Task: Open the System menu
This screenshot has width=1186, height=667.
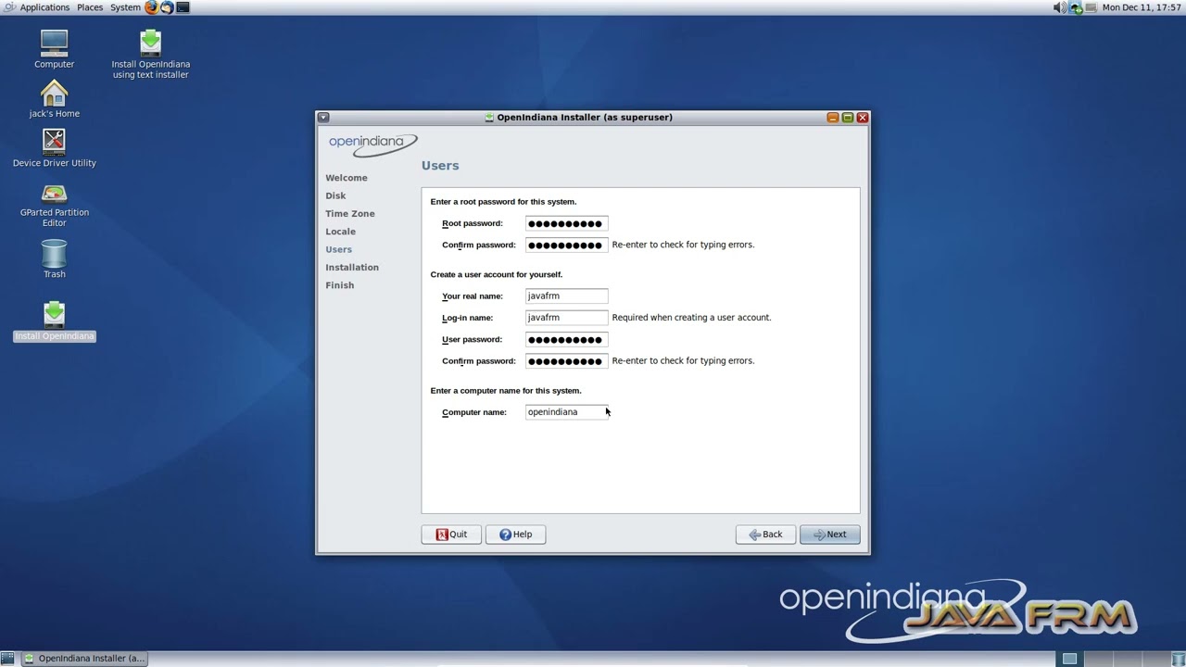Action: pos(125,7)
